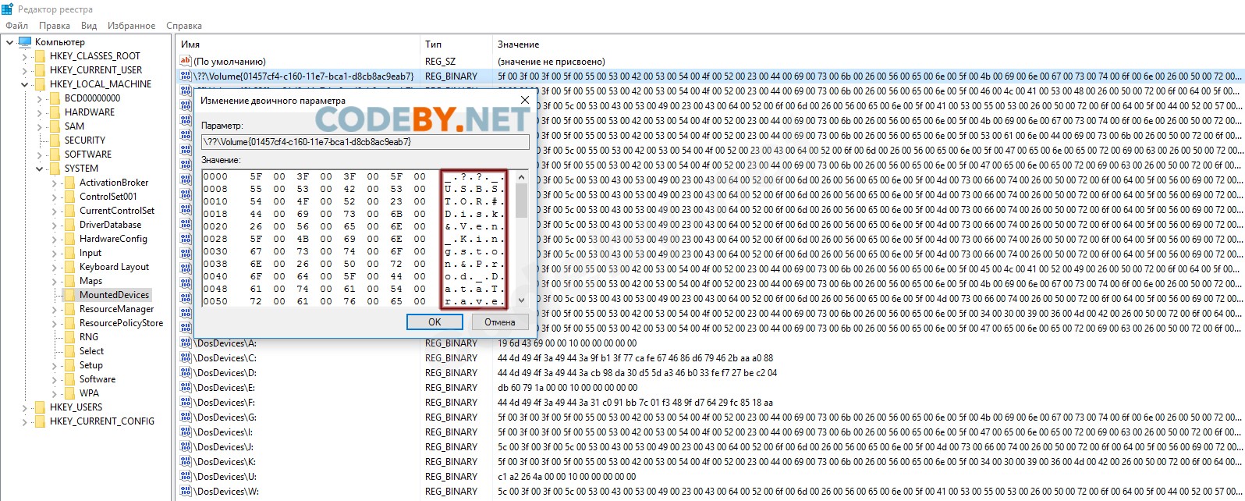The width and height of the screenshot is (1245, 501).
Task: Click binary icon of \DosDevices\C:
Action: [x=186, y=358]
